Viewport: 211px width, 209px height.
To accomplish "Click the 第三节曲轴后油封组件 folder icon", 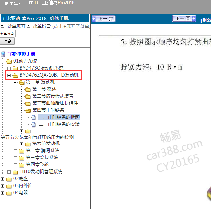I will 28,103.
